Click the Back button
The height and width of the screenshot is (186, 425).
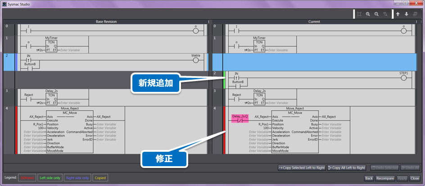click(369, 178)
